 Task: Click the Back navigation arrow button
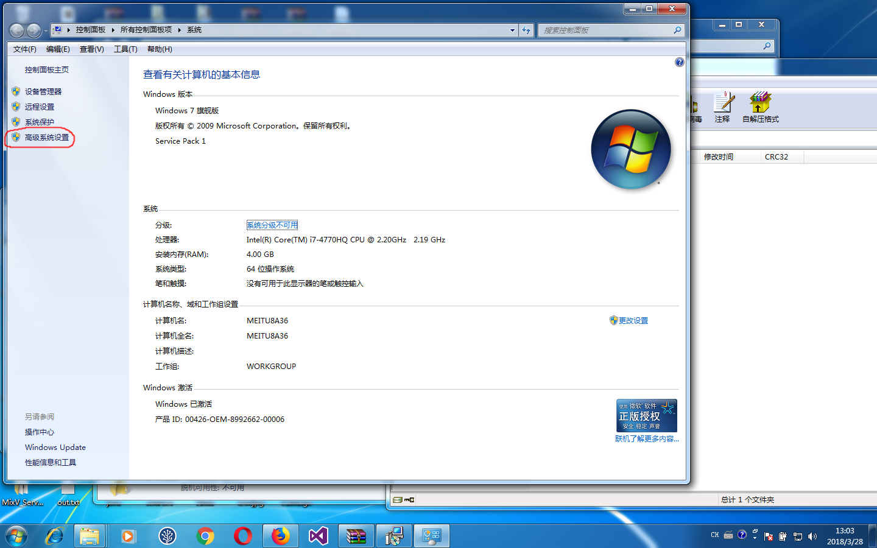click(17, 30)
